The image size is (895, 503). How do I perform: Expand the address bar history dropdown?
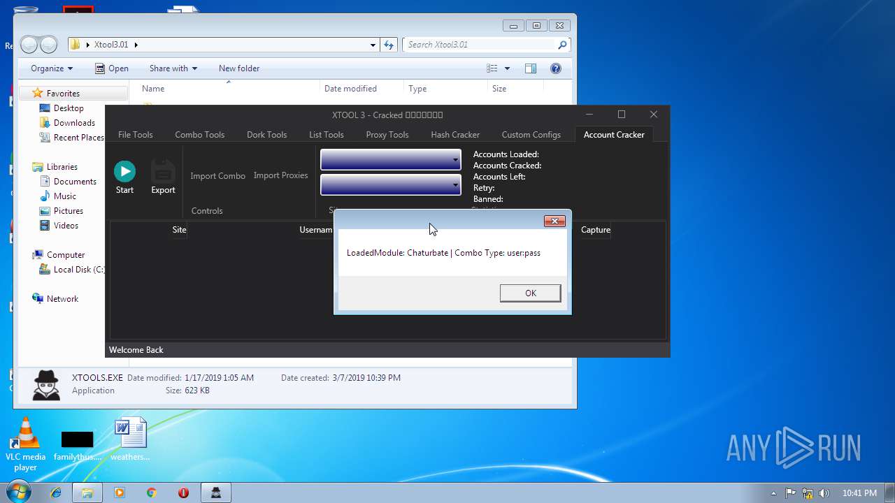[373, 45]
